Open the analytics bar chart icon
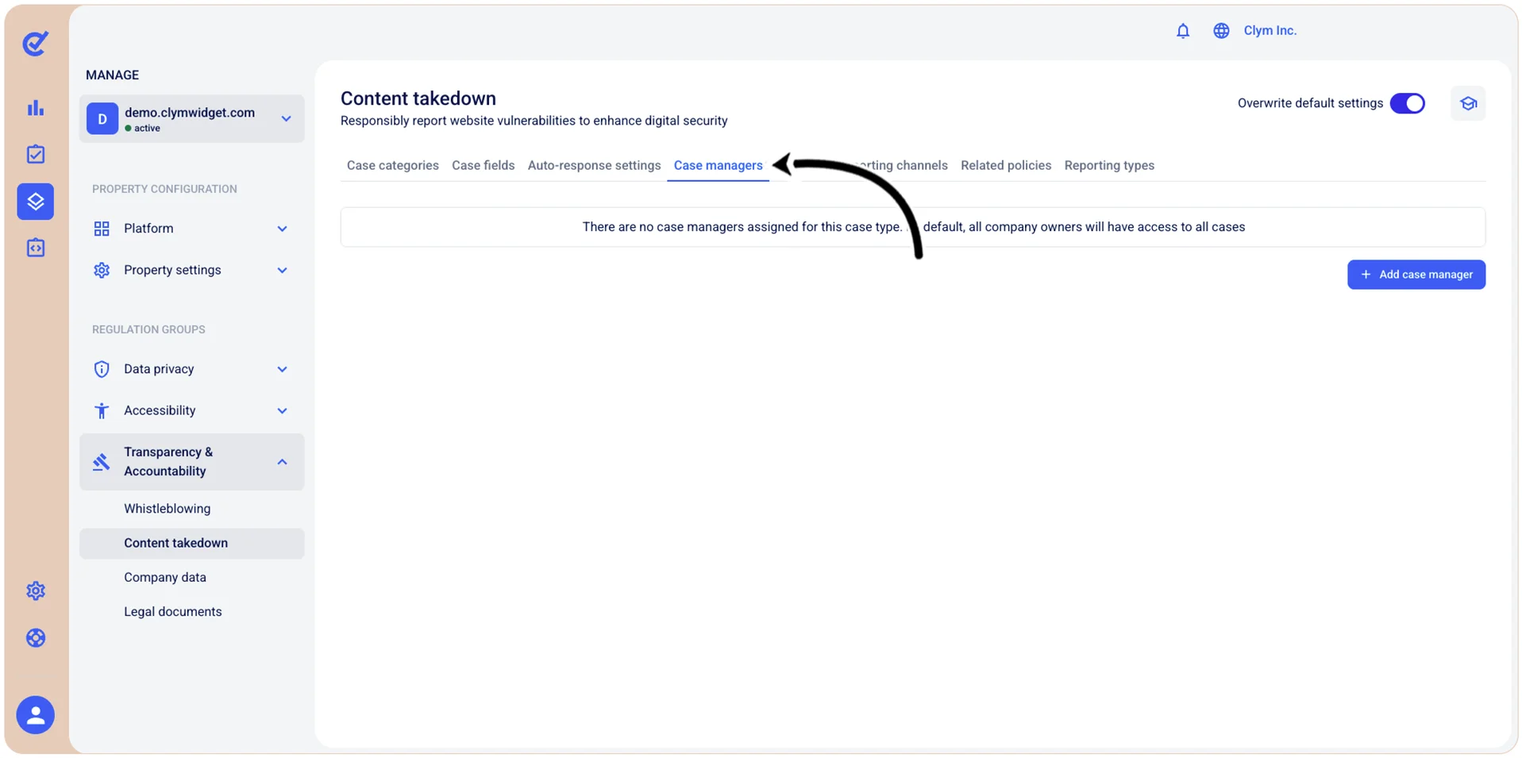 pyautogui.click(x=36, y=108)
